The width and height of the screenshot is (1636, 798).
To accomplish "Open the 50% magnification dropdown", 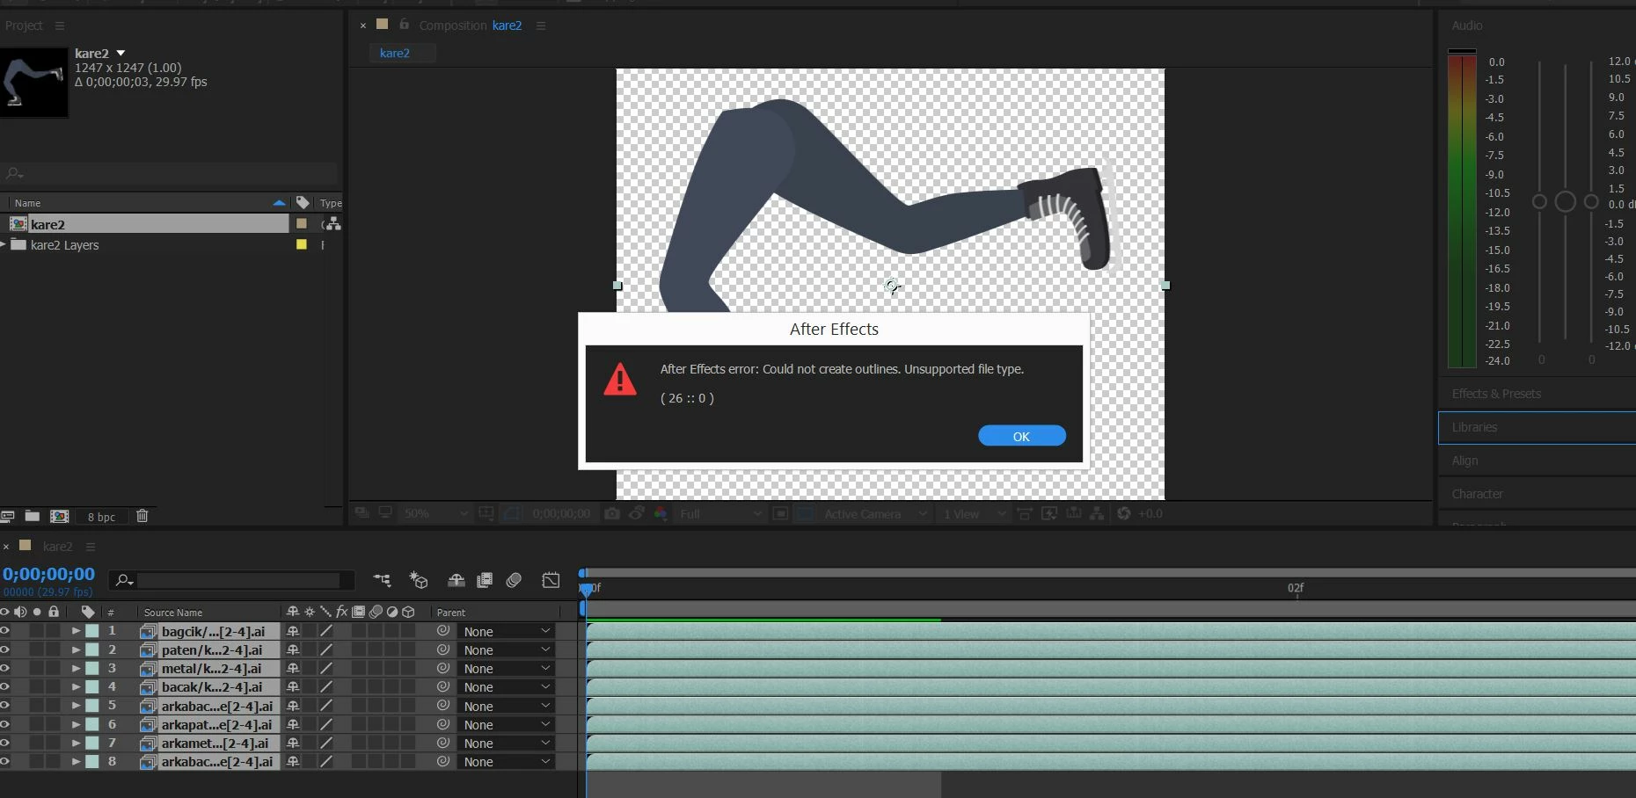I will click(x=435, y=513).
